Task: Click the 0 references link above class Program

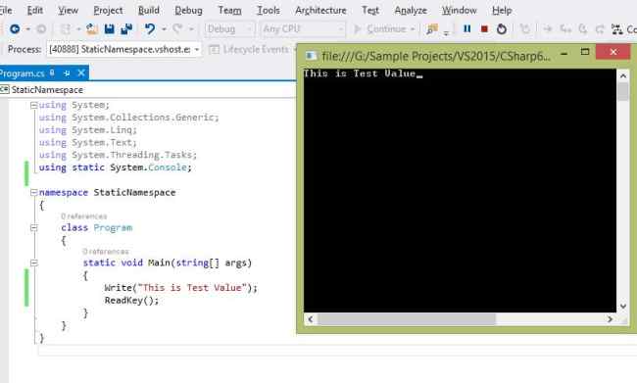Action: pos(84,216)
